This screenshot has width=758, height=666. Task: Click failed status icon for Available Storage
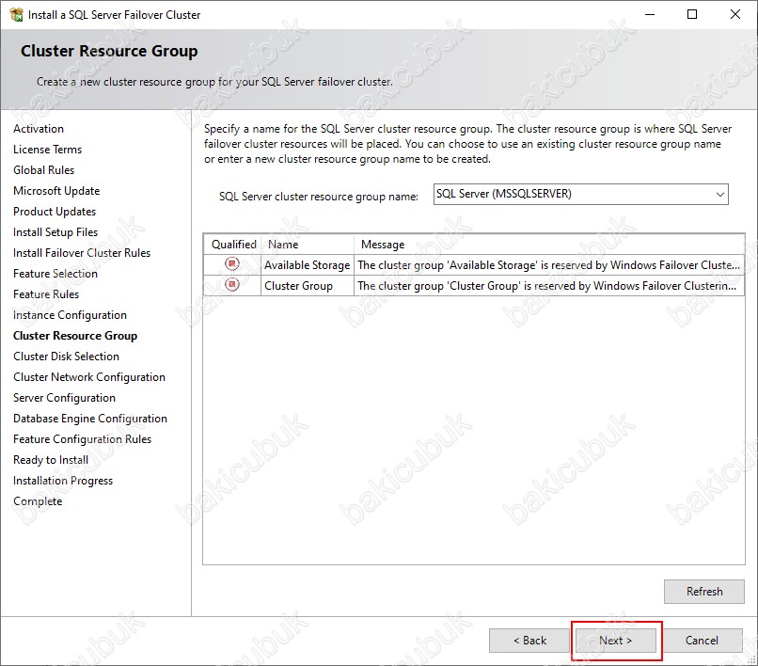click(x=232, y=263)
